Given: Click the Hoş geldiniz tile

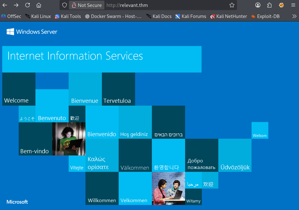Looking at the screenshot, I should (x=135, y=122).
